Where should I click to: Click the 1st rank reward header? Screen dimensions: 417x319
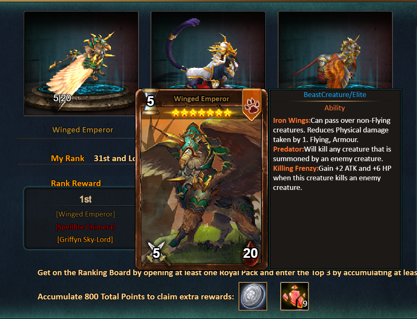[x=85, y=199]
